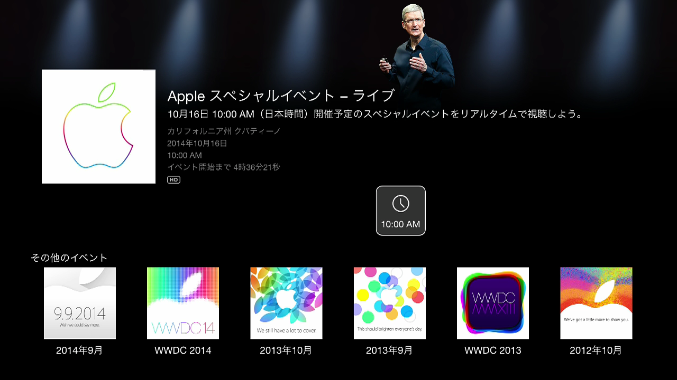Select the colored dots September 2013 thumbnail
Image resolution: width=677 pixels, height=380 pixels.
(390, 303)
